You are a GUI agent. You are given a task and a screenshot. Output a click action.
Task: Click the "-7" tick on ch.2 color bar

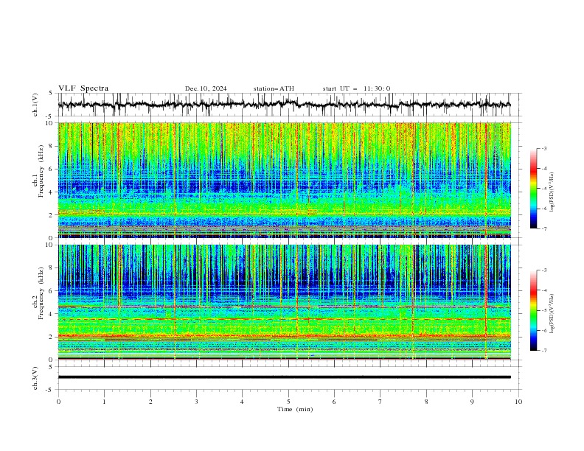coord(543,351)
